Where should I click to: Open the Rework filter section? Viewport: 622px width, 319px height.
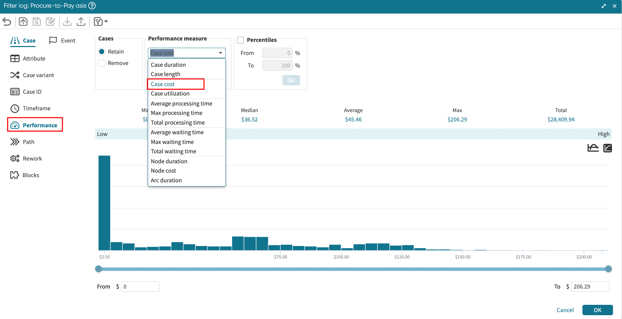tap(32, 158)
